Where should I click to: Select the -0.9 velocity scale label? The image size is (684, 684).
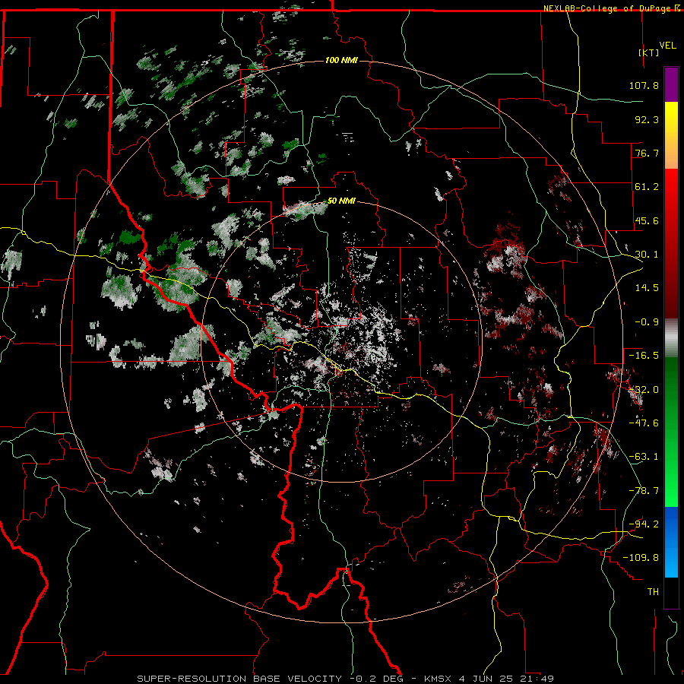click(x=647, y=322)
